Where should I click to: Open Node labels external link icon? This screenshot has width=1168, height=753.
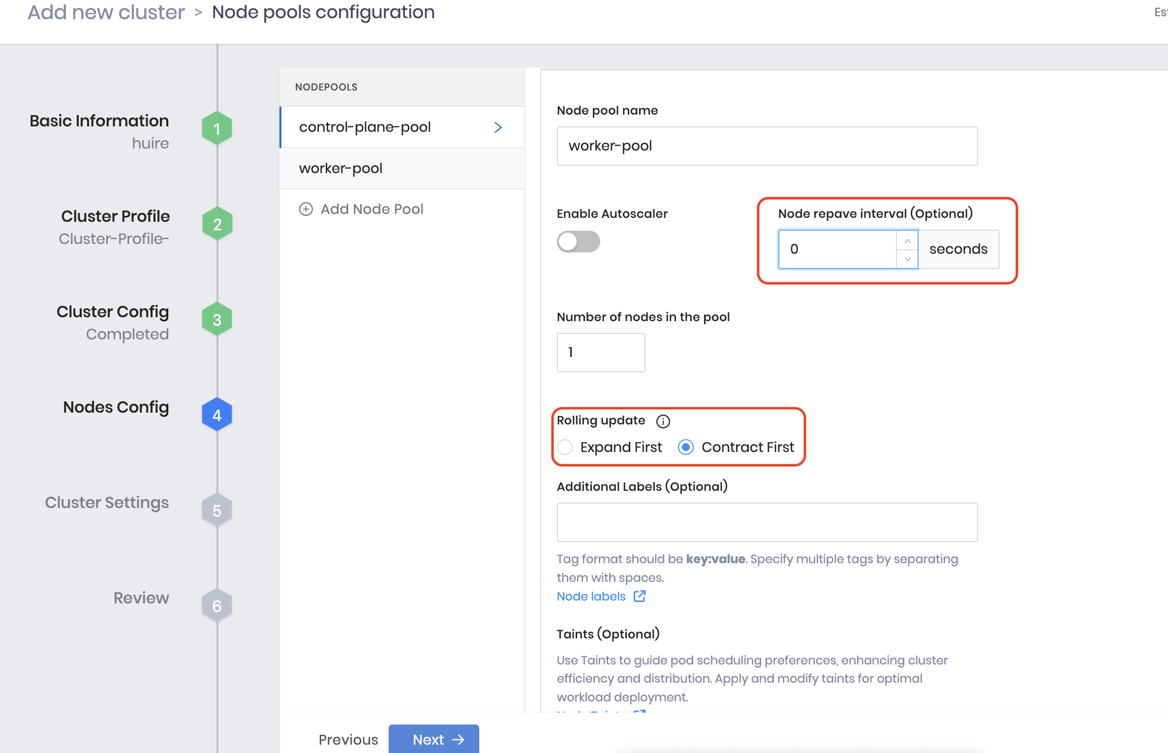640,596
